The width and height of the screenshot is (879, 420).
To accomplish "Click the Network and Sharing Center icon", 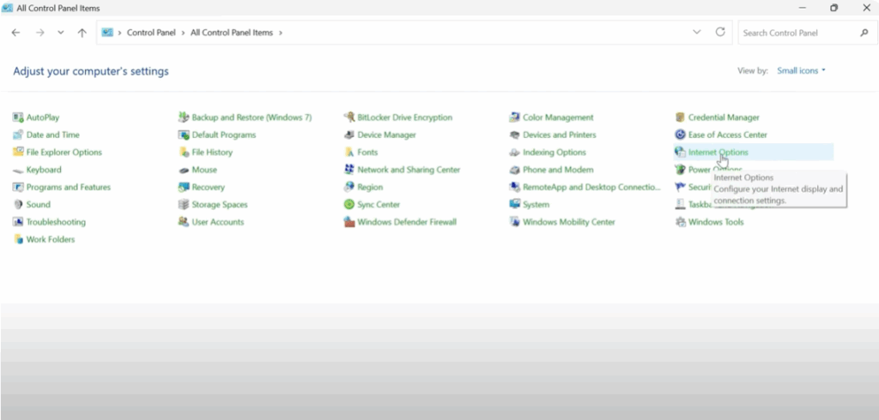I will click(x=349, y=170).
